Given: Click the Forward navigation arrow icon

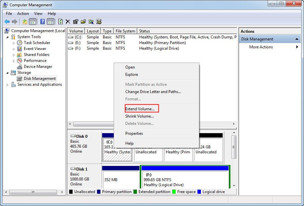Looking at the screenshot, I should click(15, 22).
